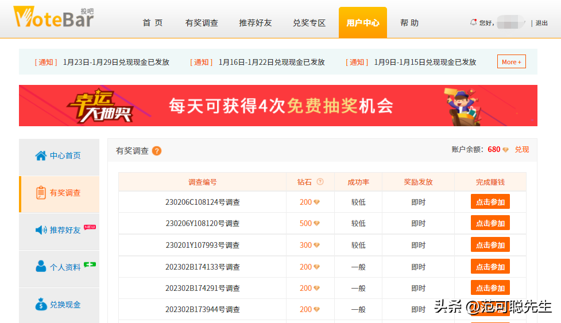Image resolution: width=561 pixels, height=323 pixels.
Task: Open notice 1月23日-1月29日兑现现金已发放
Action: coord(117,62)
